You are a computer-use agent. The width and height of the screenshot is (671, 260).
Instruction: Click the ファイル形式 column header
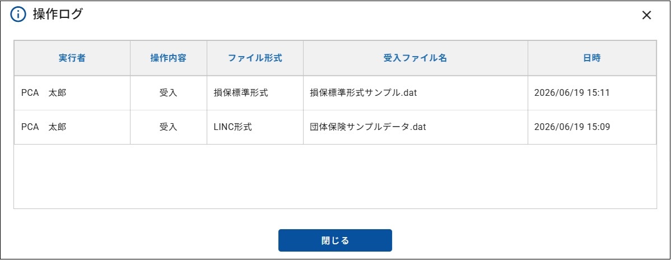pyautogui.click(x=255, y=58)
